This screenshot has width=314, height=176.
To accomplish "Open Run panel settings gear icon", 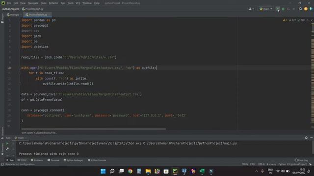I will (x=306, y=138).
